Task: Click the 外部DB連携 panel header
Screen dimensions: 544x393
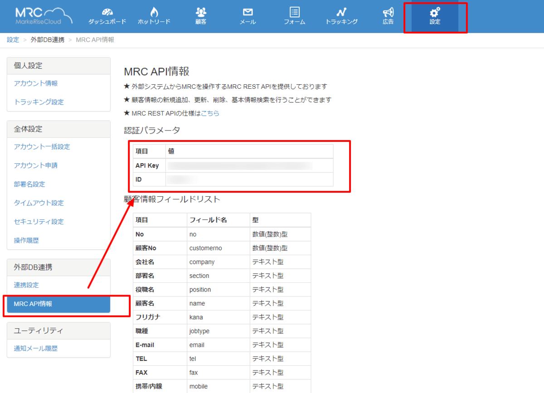Action: pos(58,267)
